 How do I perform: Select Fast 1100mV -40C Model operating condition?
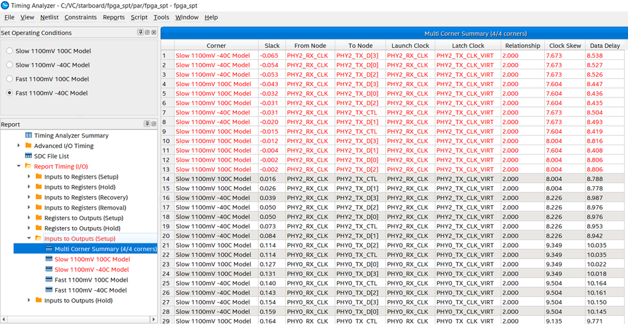10,93
